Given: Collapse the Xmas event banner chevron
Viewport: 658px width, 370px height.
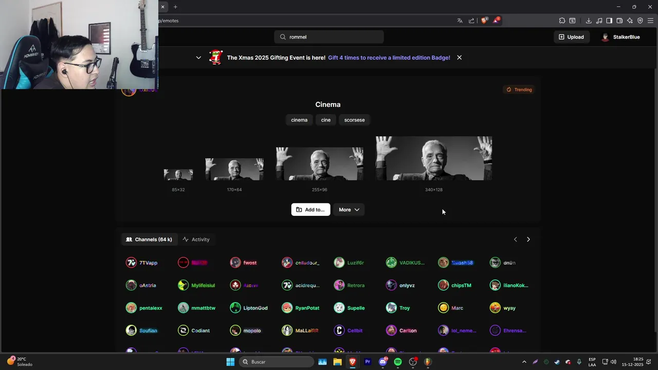Looking at the screenshot, I should click(x=198, y=58).
